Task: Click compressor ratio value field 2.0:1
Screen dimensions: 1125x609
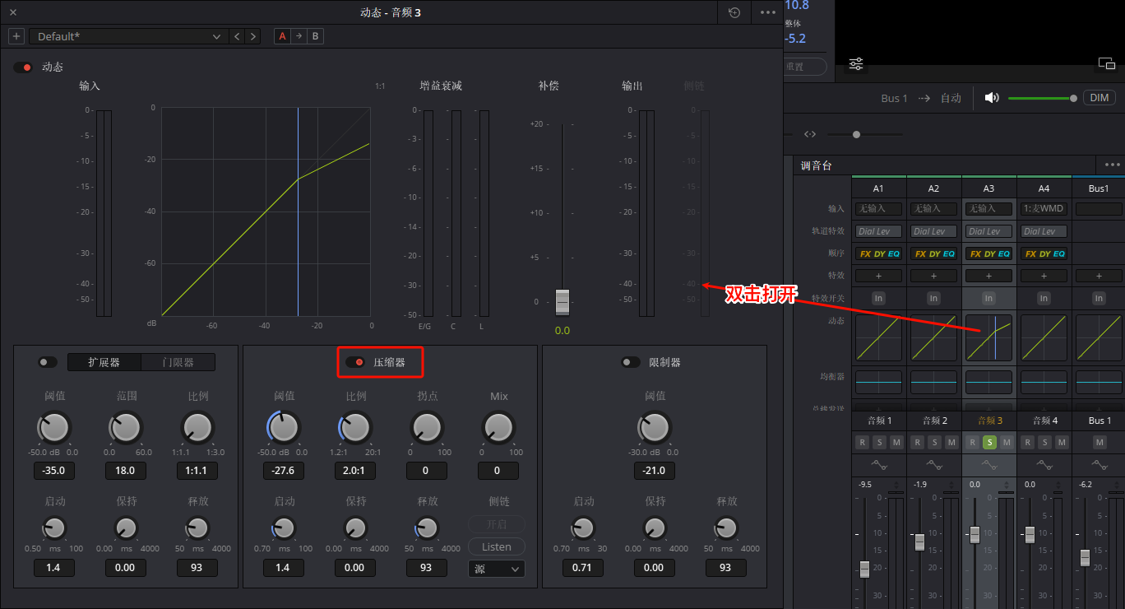Action: click(x=354, y=471)
